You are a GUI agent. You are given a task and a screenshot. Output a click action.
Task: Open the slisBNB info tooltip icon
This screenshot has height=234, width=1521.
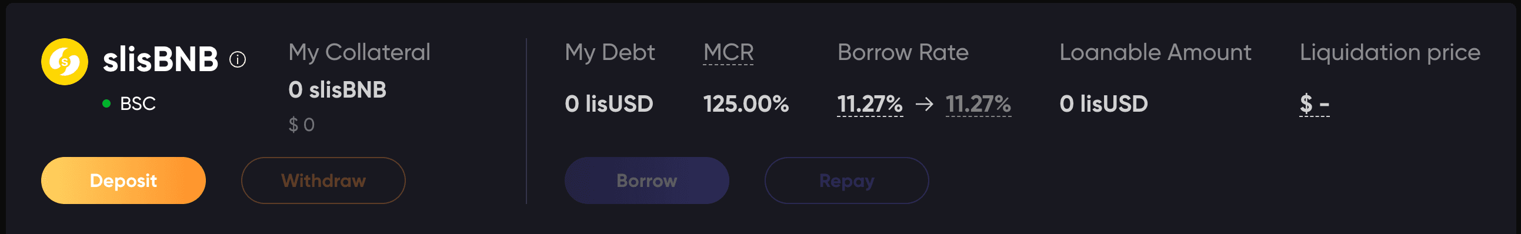tap(238, 60)
